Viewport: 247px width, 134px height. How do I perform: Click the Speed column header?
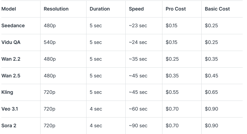tap(136, 9)
